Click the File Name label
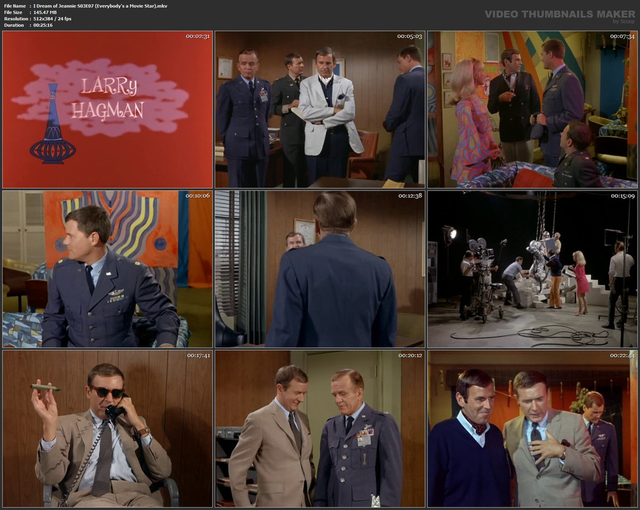Viewport: 640px width, 510px height. pyautogui.click(x=15, y=6)
